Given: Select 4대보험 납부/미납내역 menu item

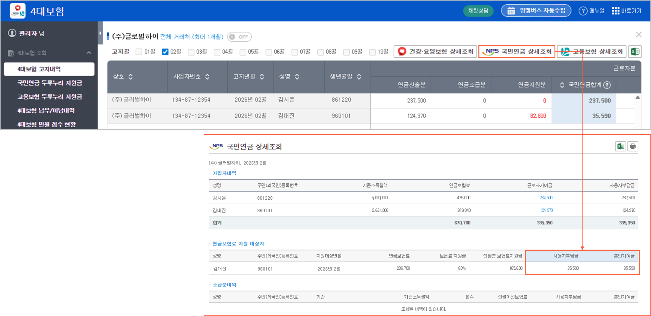Looking at the screenshot, I should click(46, 111).
